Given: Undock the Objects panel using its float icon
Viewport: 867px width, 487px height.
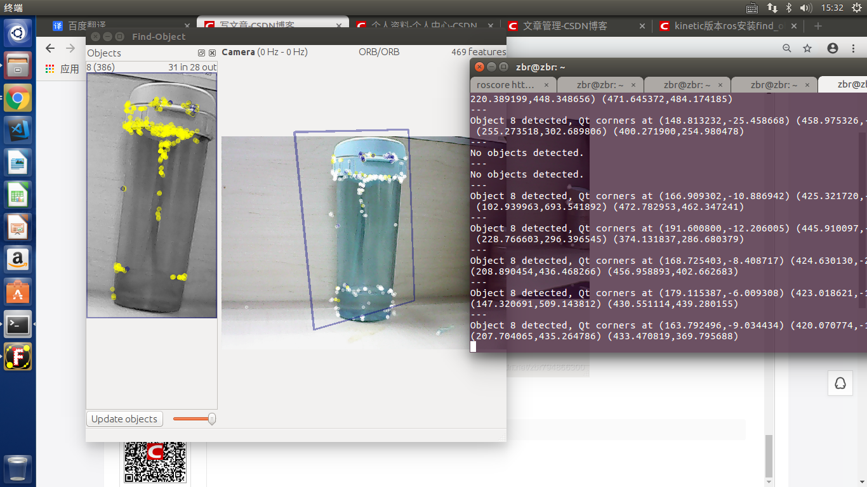Looking at the screenshot, I should coord(201,53).
